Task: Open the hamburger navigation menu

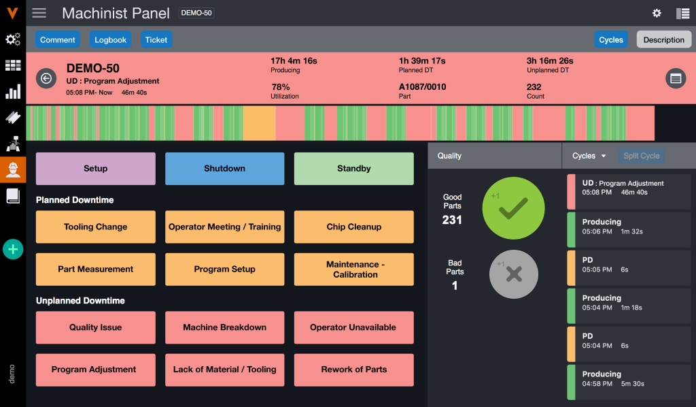Action: pyautogui.click(x=39, y=13)
